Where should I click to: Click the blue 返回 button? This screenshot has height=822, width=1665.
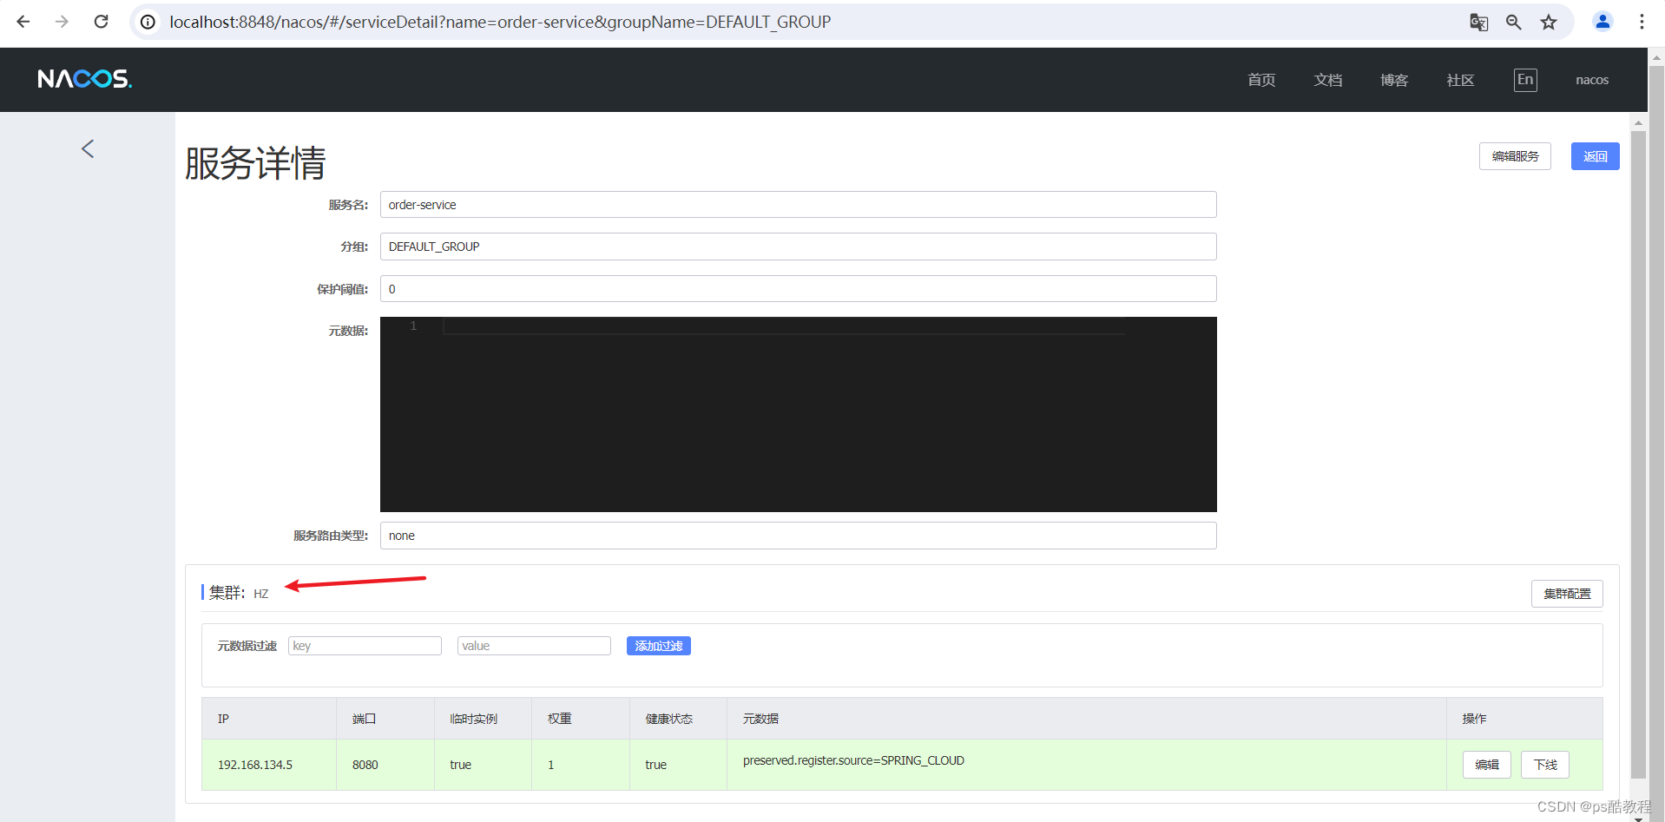pos(1595,156)
